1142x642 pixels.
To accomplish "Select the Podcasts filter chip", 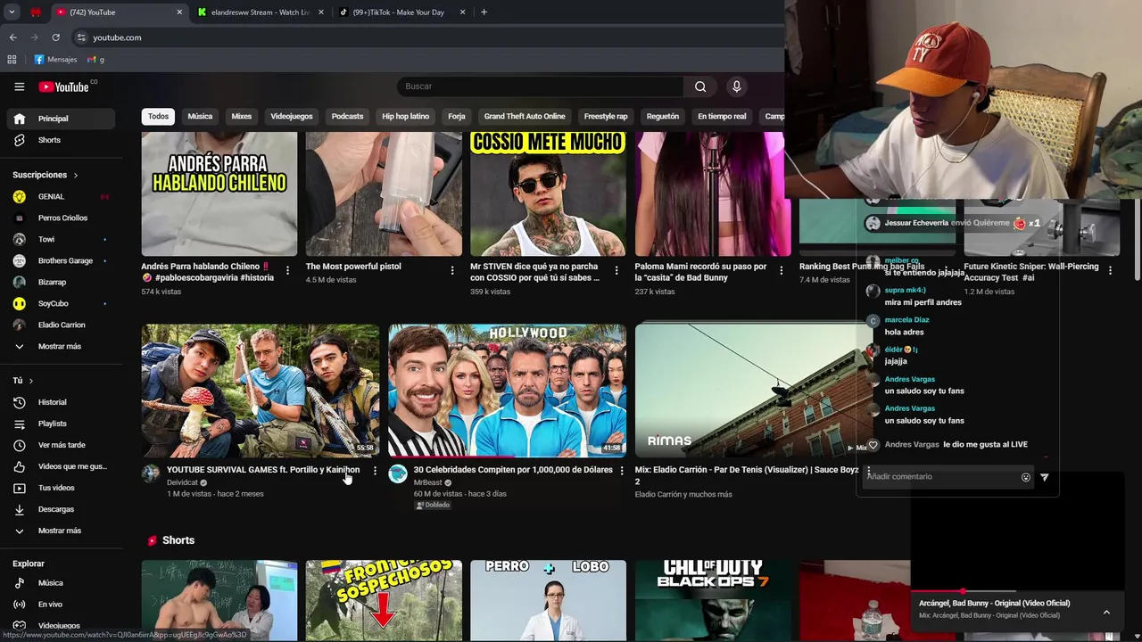I will (347, 117).
